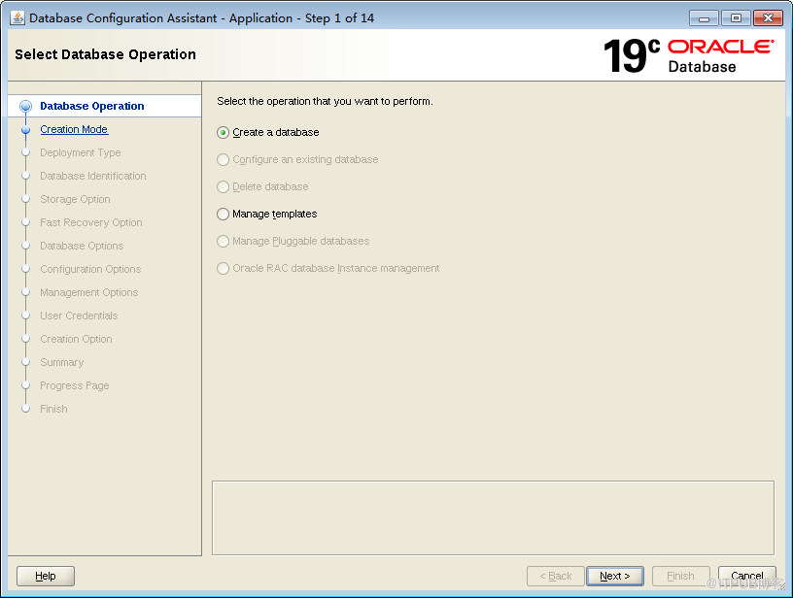Image resolution: width=793 pixels, height=598 pixels.
Task: Click the Database Operation step
Action: click(92, 106)
